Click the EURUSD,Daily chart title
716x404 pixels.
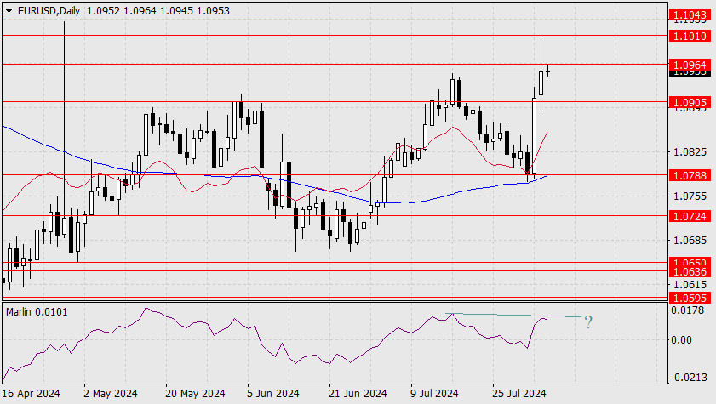pyautogui.click(x=49, y=10)
